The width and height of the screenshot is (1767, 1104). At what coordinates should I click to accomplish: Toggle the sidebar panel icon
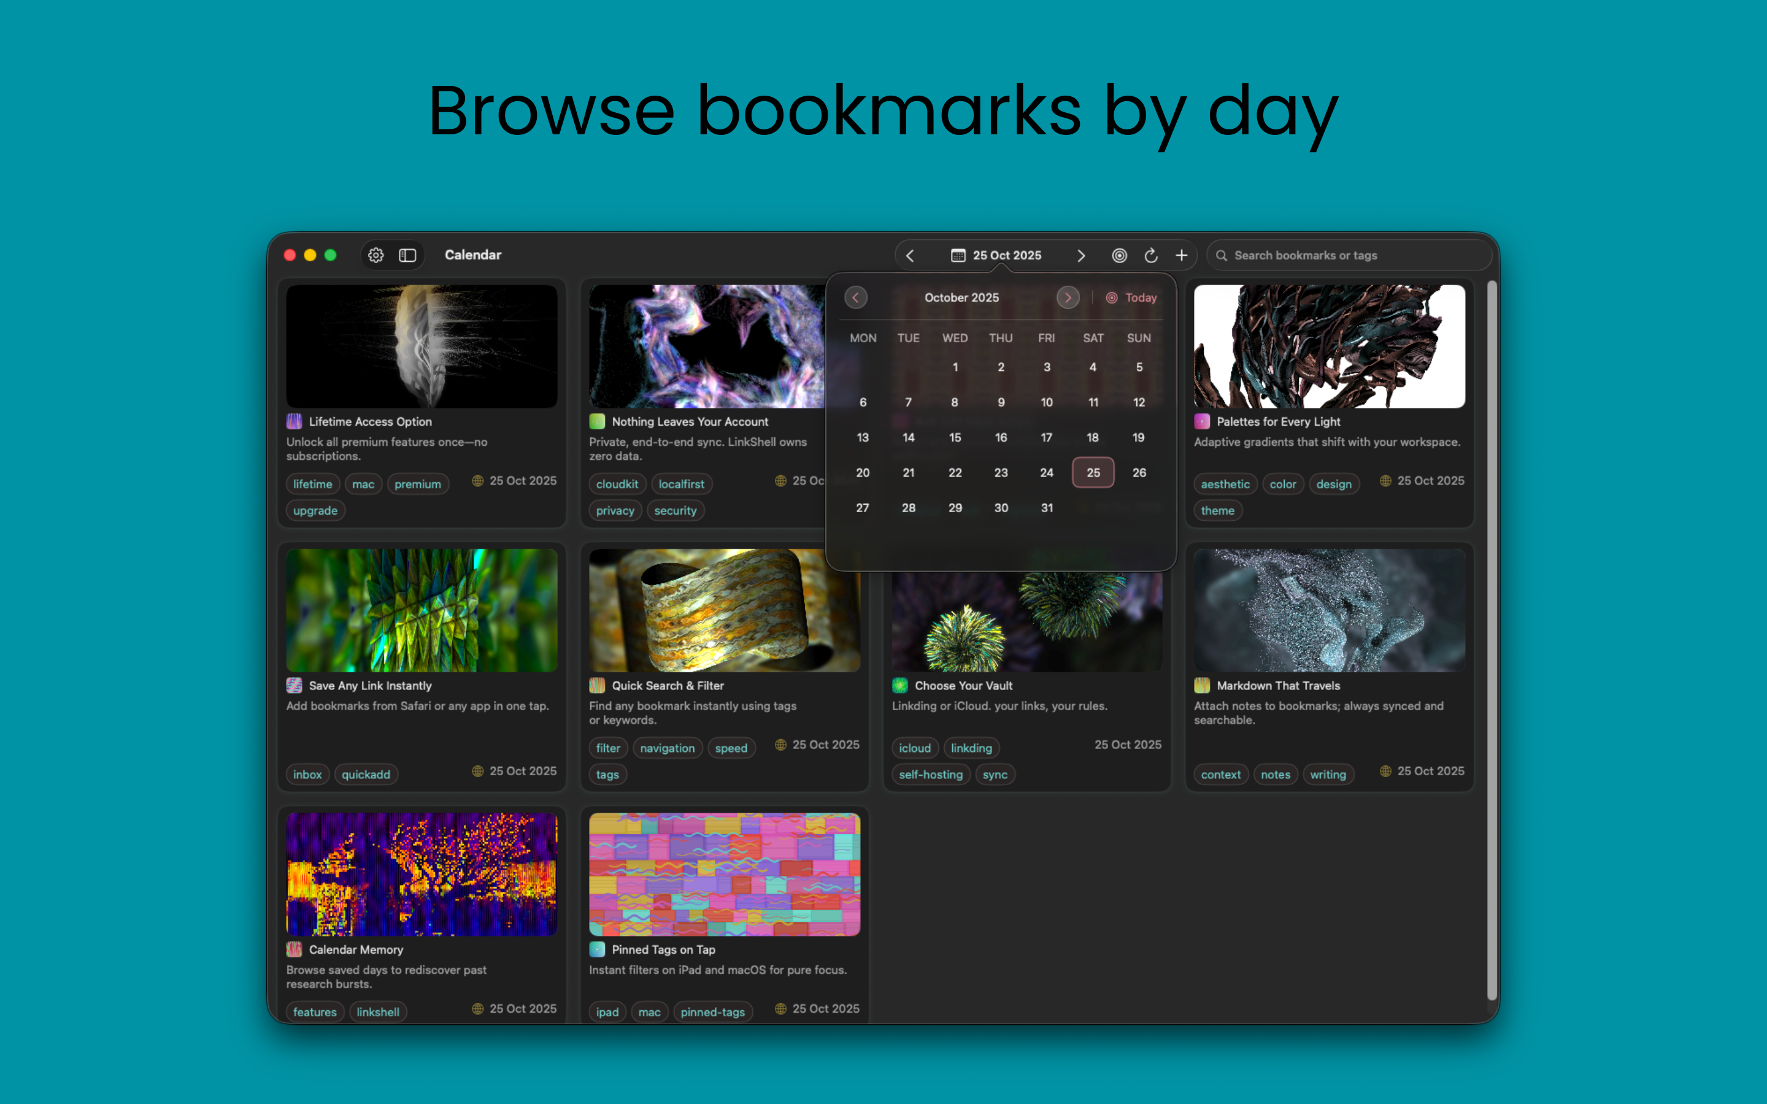pyautogui.click(x=407, y=255)
